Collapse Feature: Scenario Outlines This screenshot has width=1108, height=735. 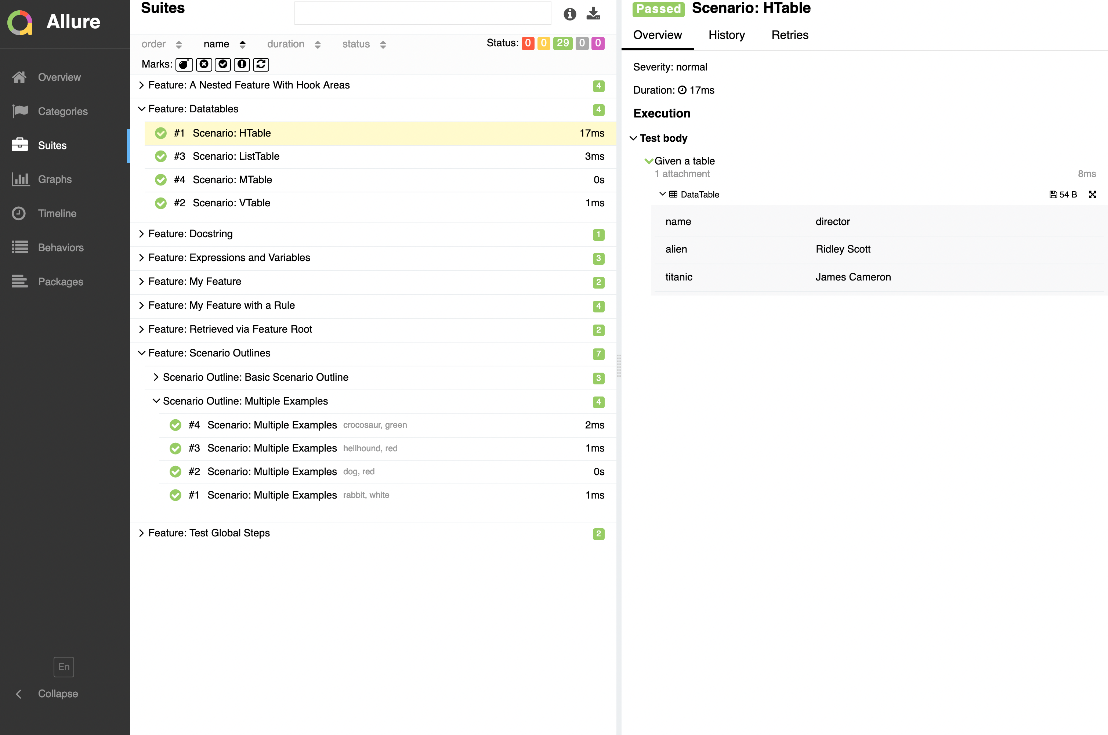373,354
